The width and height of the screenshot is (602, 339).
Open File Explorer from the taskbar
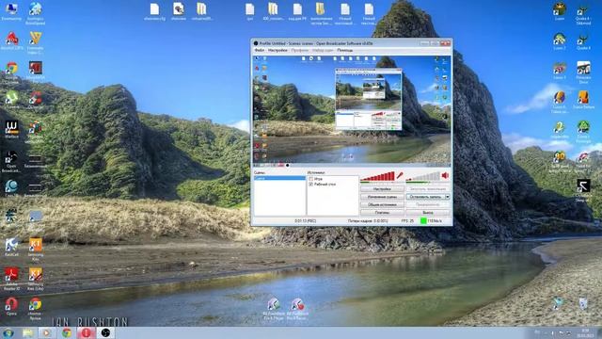[27, 332]
